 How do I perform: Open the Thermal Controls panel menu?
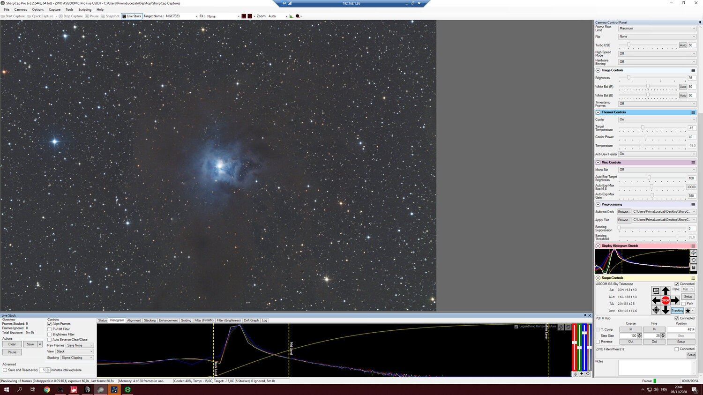coord(693,112)
